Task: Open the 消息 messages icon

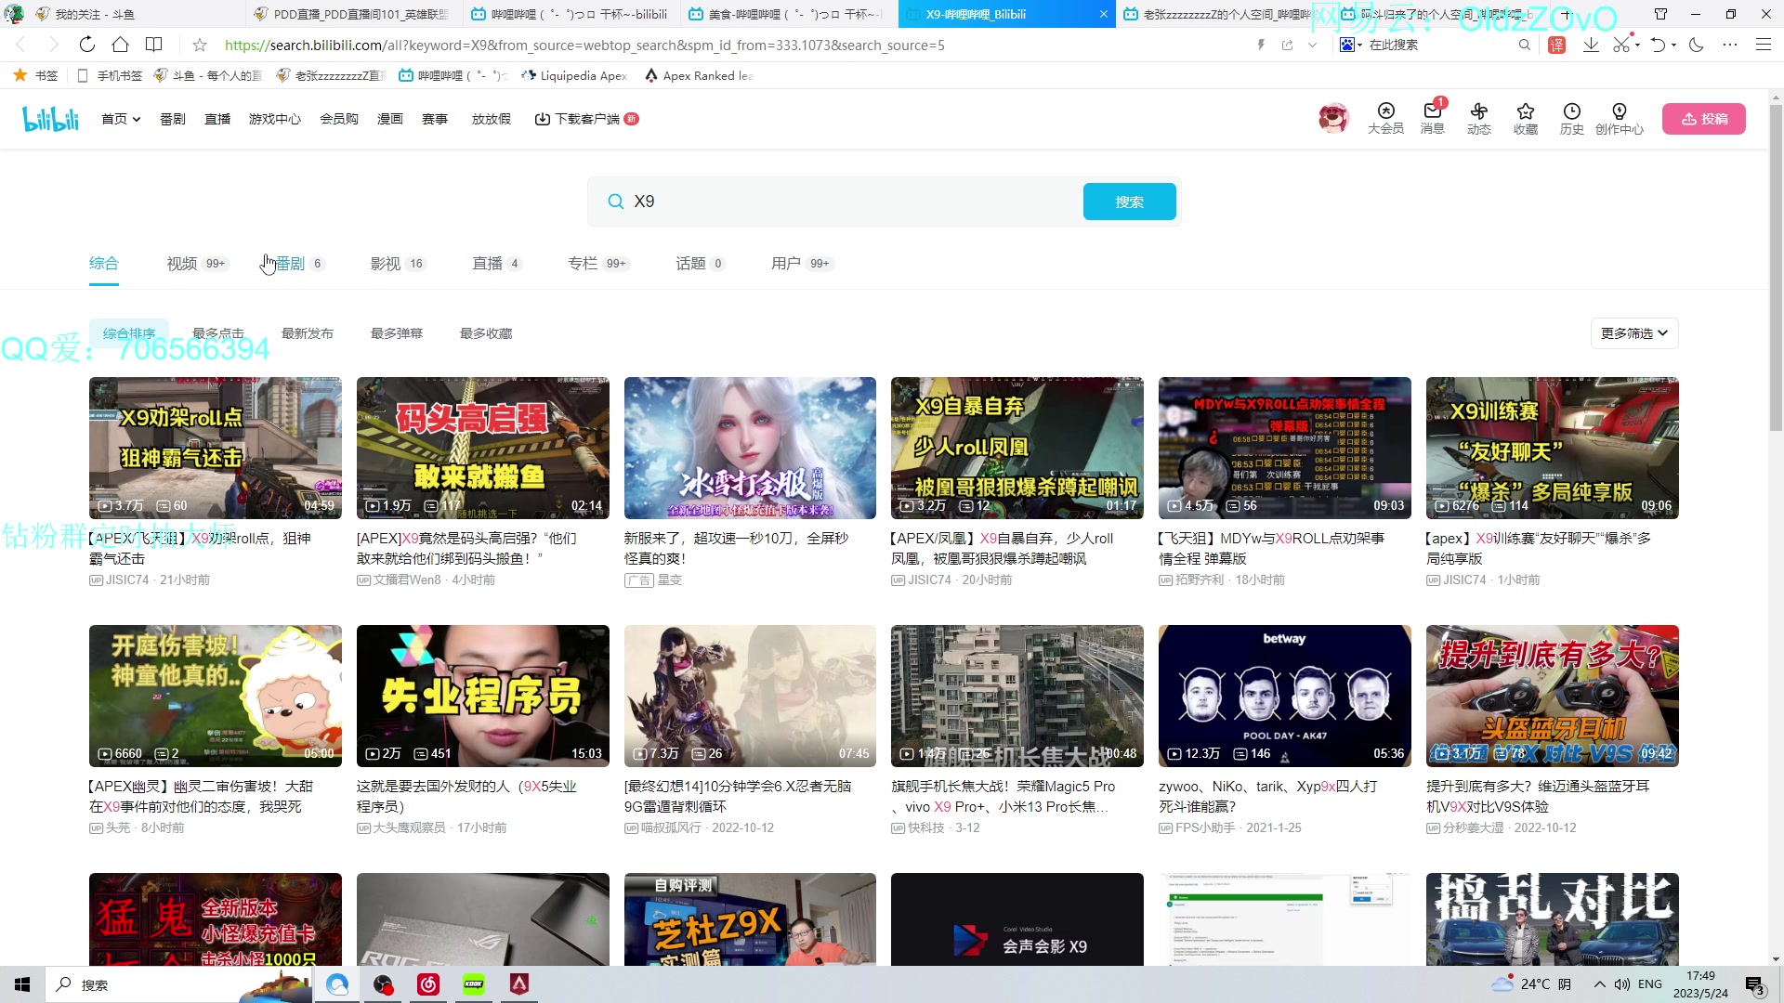Action: (1432, 118)
